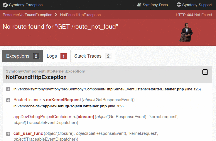This screenshot has width=216, height=141.
Task: Click the breadcrumb chevron arrow icon
Action: pyautogui.click(x=56, y=15)
